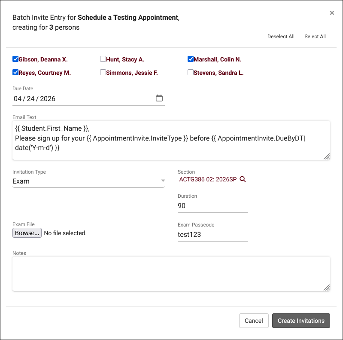Click the Notes box resize handle
This screenshot has height=340, width=343.
tap(327, 288)
